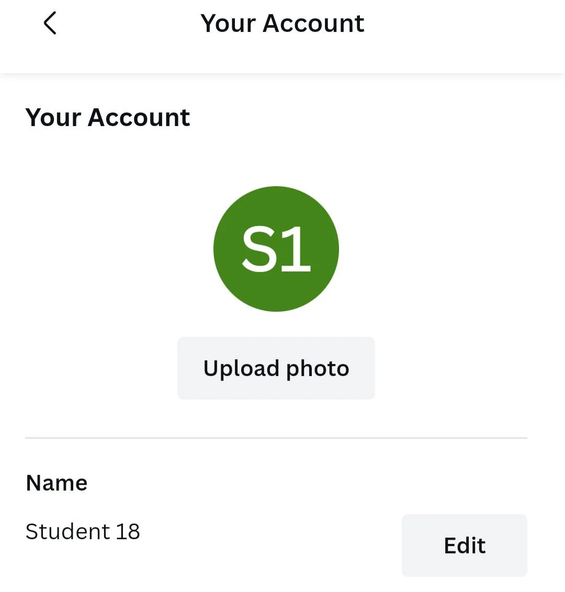Go back using the left arrow icon

coord(50,23)
